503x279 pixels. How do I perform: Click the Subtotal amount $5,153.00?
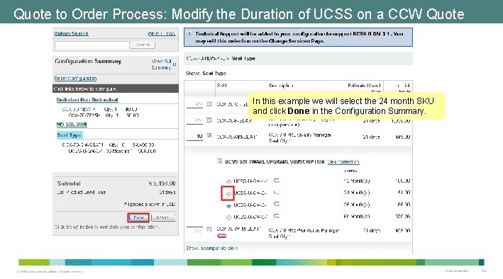(162, 183)
